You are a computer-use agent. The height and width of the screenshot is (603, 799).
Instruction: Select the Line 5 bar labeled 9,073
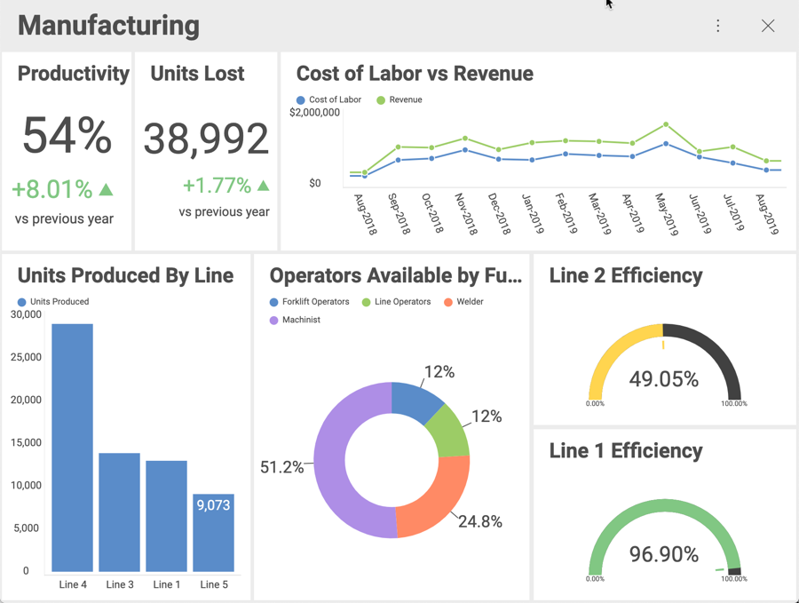(214, 532)
